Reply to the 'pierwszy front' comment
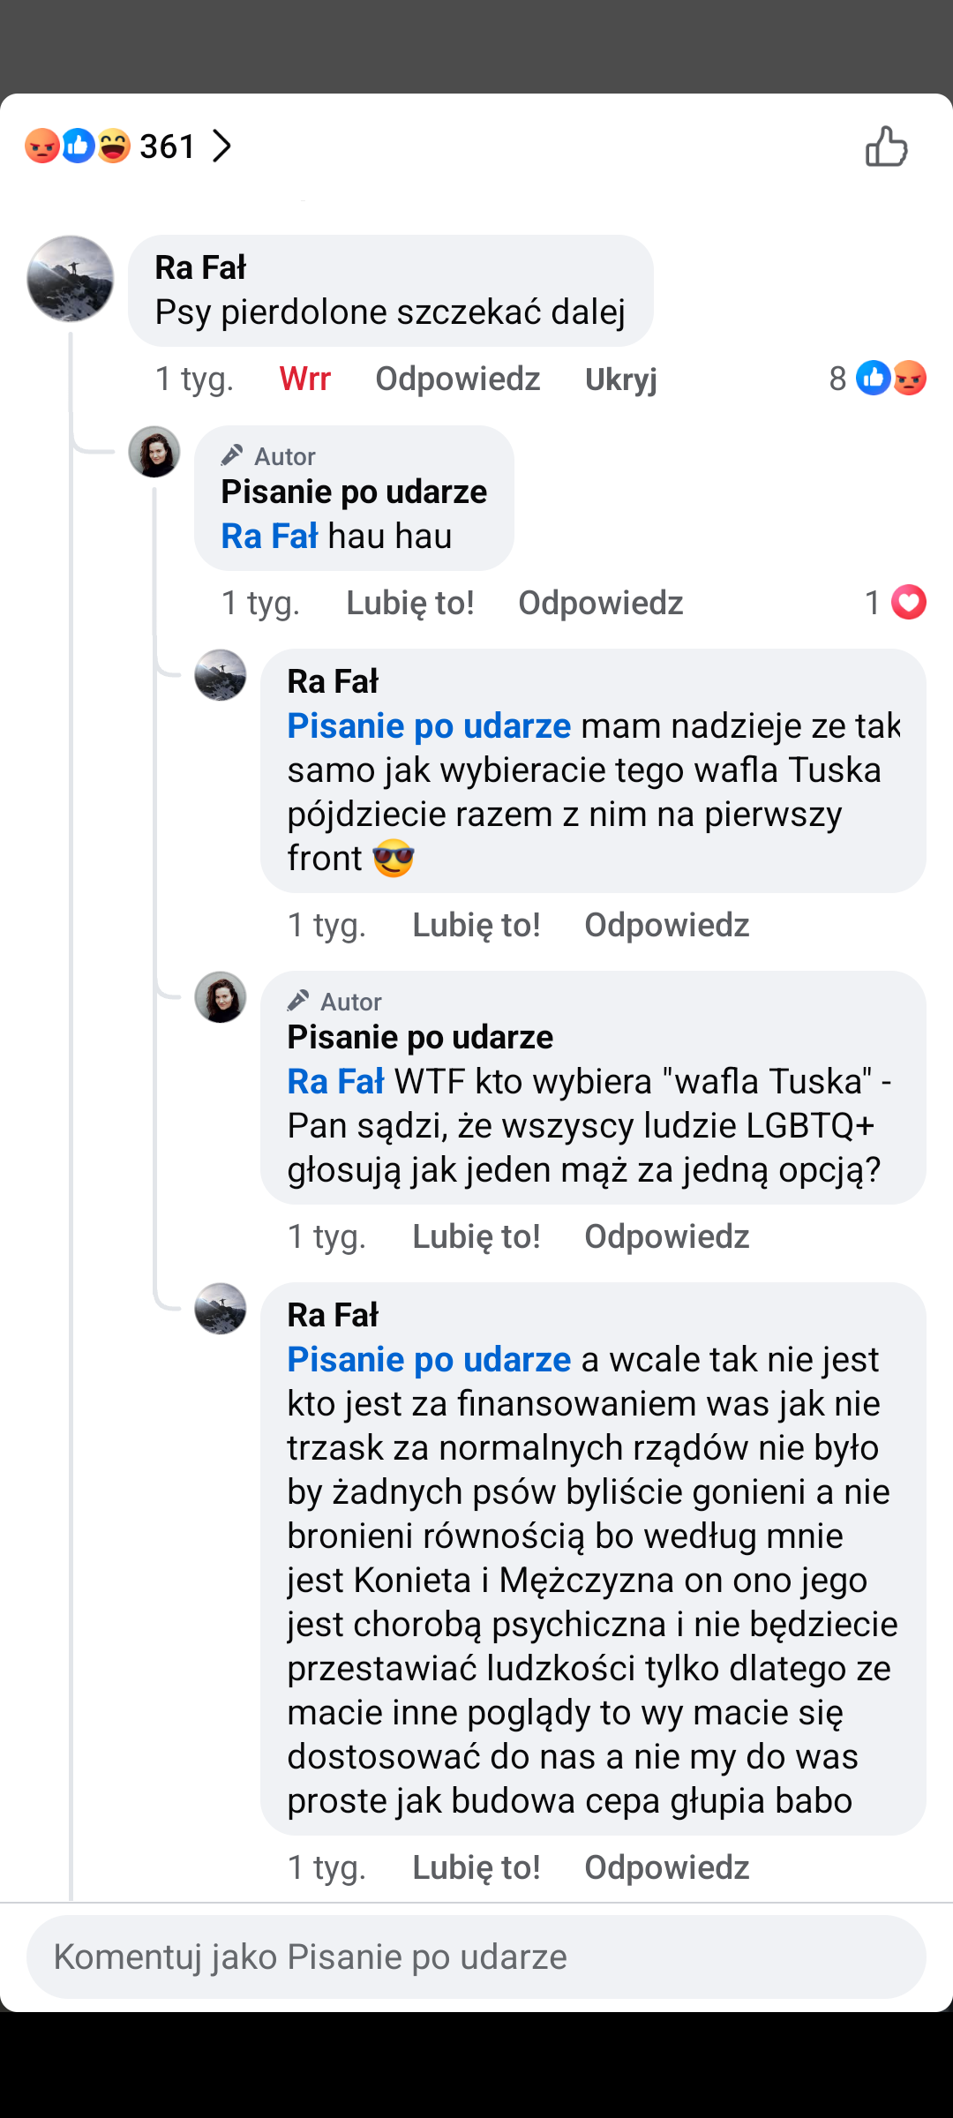Viewport: 953px width, 2118px height. tap(666, 925)
